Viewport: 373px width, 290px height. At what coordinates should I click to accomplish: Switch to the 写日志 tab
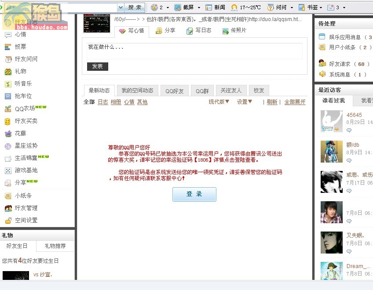pos(199,30)
